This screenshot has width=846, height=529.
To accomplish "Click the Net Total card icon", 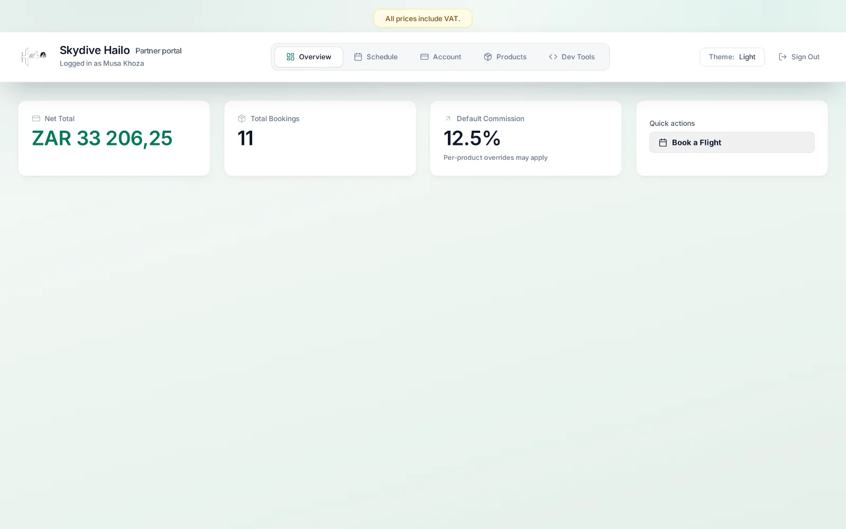I will [36, 118].
